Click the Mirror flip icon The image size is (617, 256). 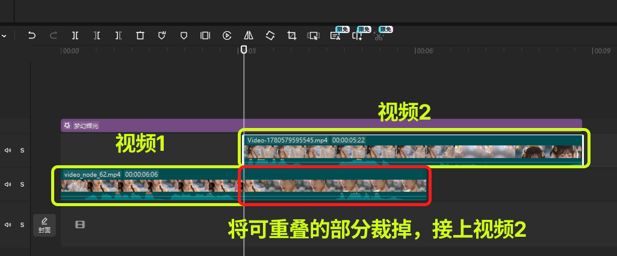248,35
